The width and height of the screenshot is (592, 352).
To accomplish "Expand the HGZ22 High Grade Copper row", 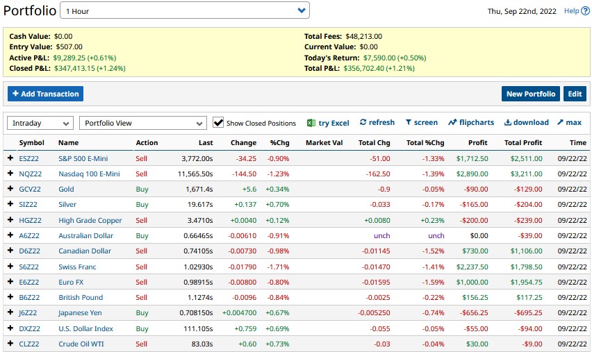I will (10, 220).
